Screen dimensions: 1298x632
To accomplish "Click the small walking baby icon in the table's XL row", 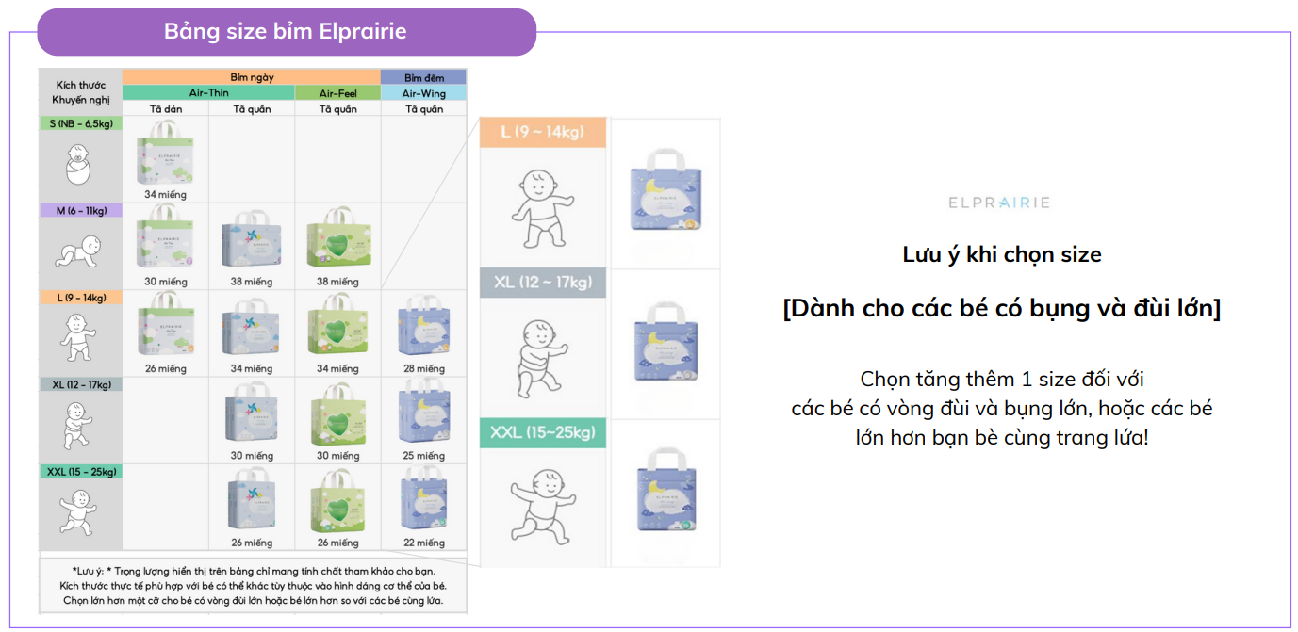I will tap(79, 426).
